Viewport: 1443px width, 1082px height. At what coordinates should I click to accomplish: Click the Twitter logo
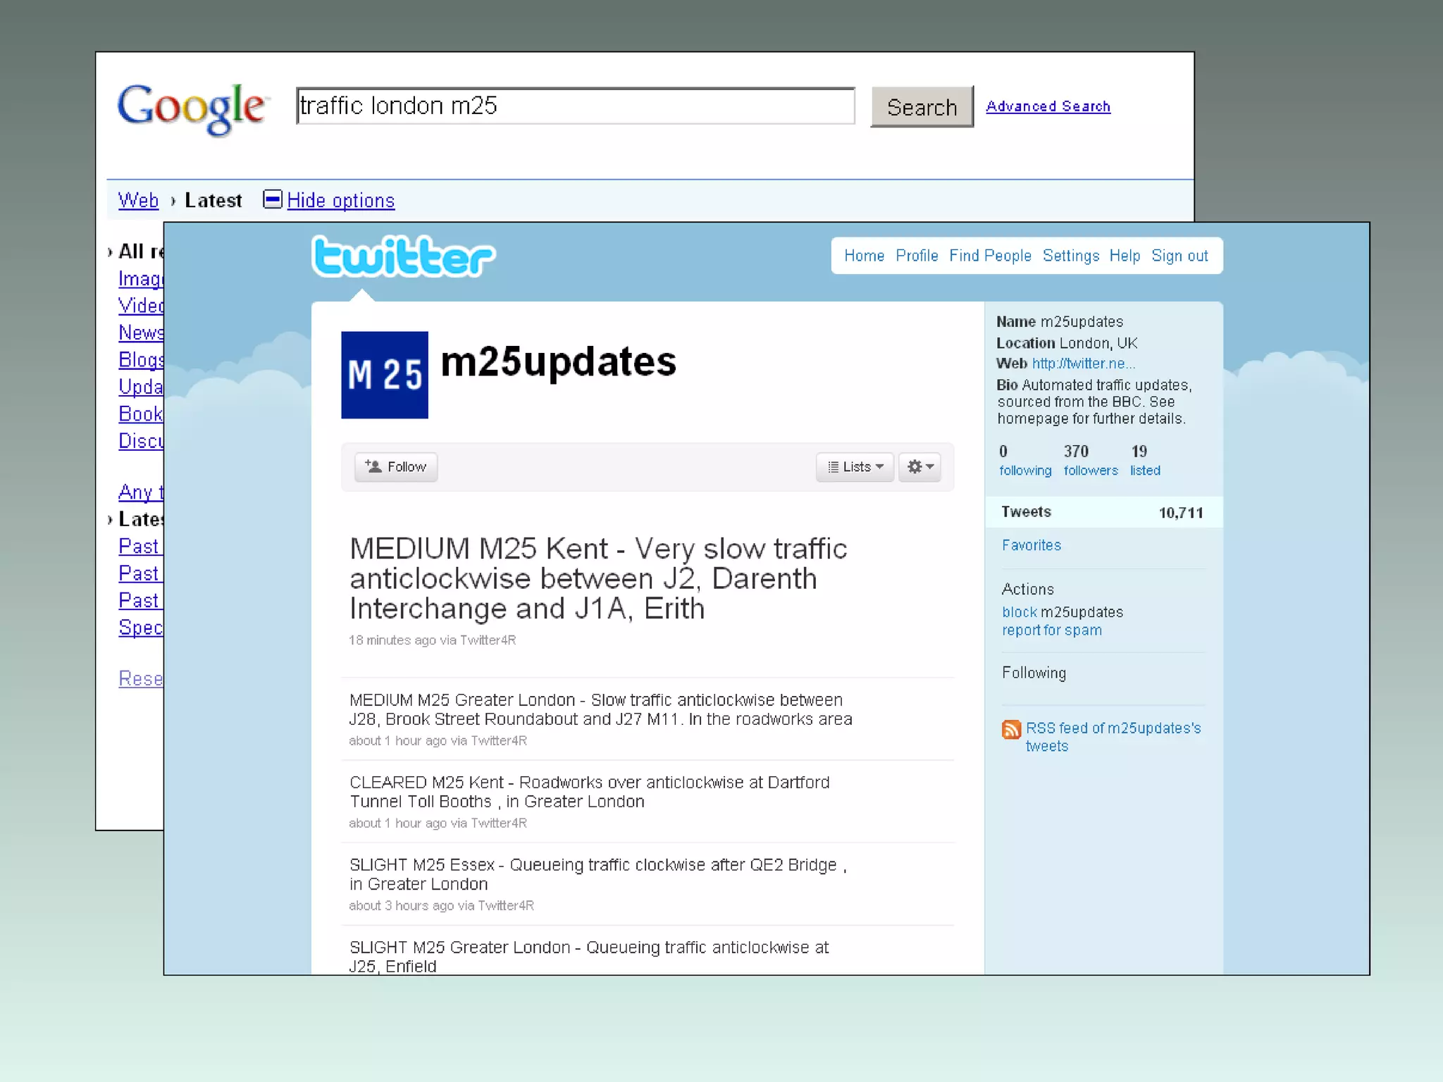[403, 256]
